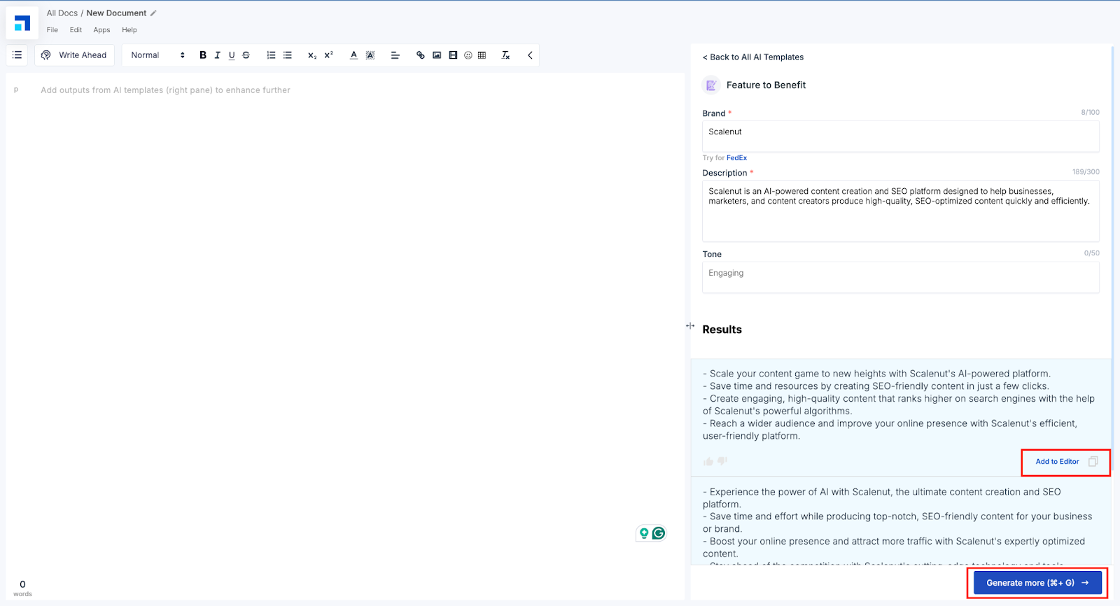Copy the first result with copy icon
Screen dimensions: 1120x606
click(x=1093, y=462)
